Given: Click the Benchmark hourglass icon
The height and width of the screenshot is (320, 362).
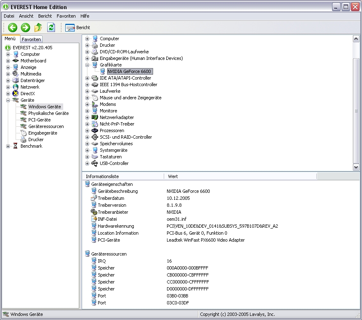Looking at the screenshot, I should [16, 146].
